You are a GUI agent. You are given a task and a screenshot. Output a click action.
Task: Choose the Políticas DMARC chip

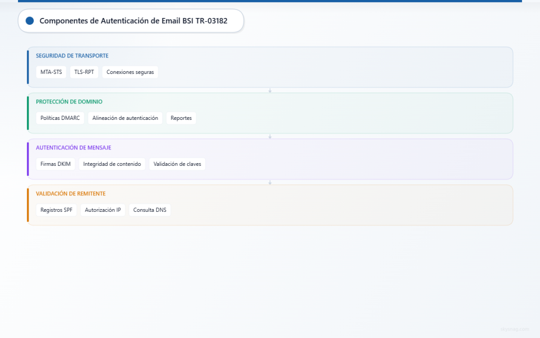click(x=60, y=118)
